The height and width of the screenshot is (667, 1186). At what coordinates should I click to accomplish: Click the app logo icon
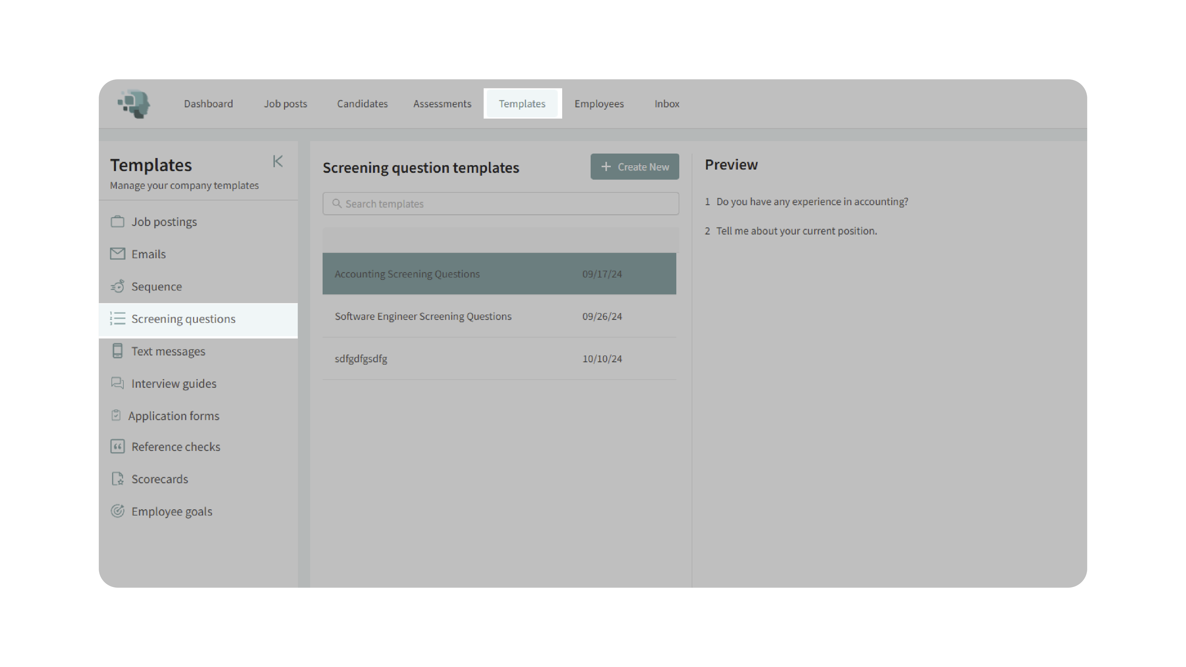pyautogui.click(x=134, y=103)
